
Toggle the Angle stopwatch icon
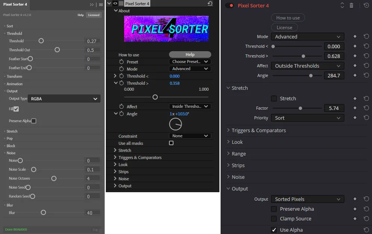coord(122,114)
